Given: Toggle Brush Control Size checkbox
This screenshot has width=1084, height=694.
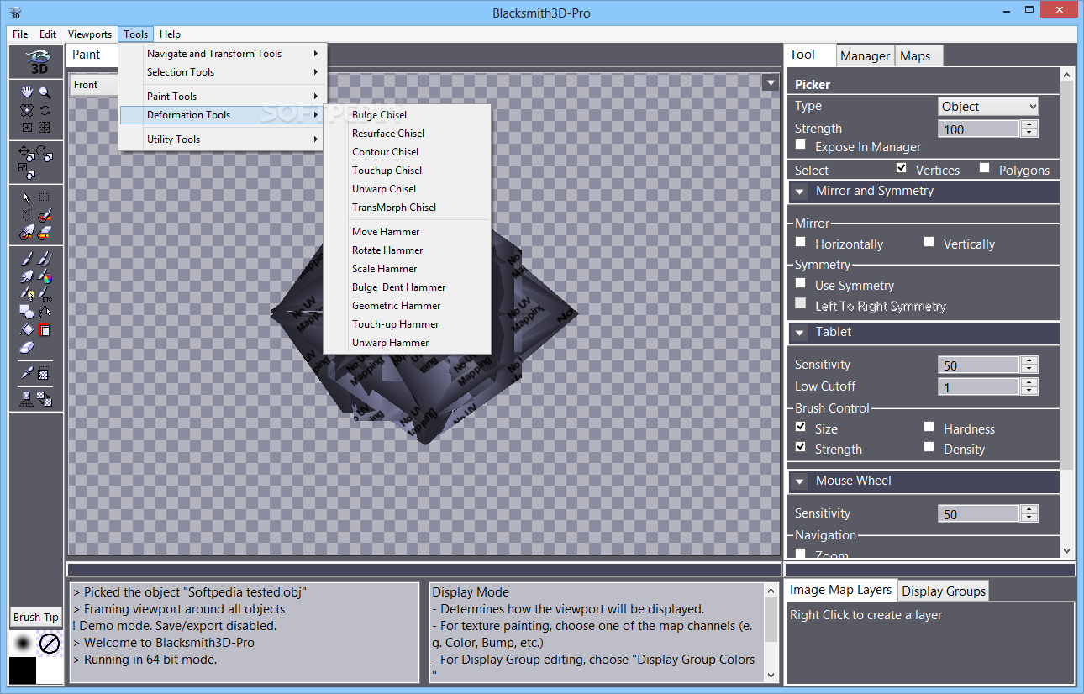Looking at the screenshot, I should (x=801, y=427).
